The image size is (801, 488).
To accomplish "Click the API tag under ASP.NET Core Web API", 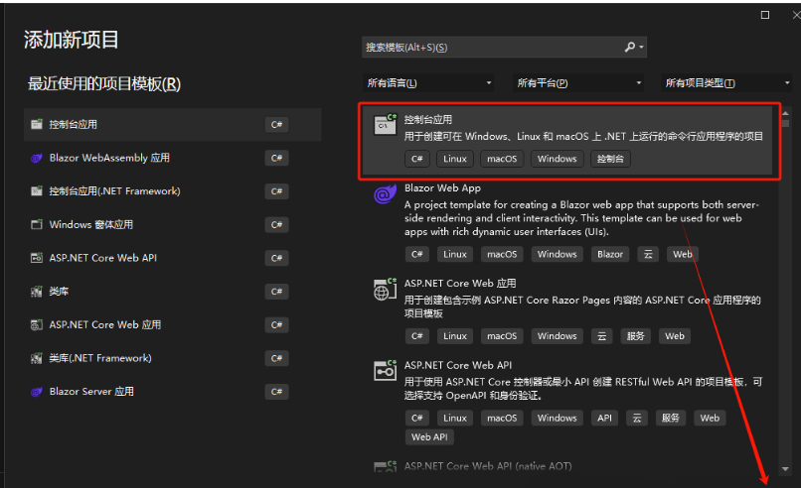I will point(604,419).
